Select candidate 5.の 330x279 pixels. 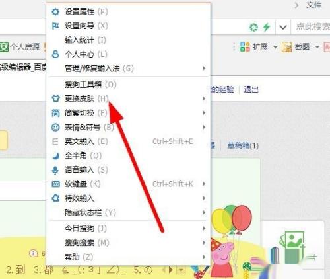coord(143,270)
